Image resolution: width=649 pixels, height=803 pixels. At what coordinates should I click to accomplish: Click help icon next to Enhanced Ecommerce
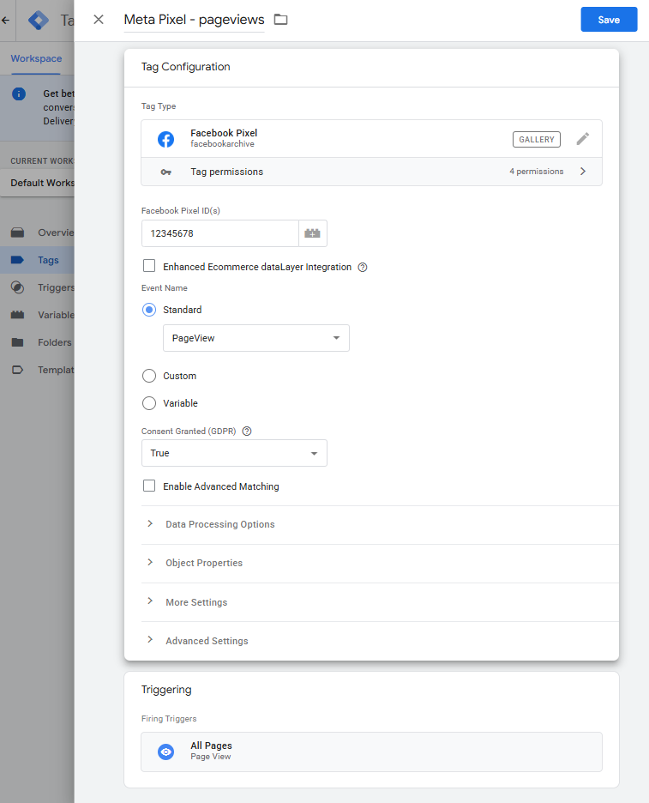tap(363, 268)
